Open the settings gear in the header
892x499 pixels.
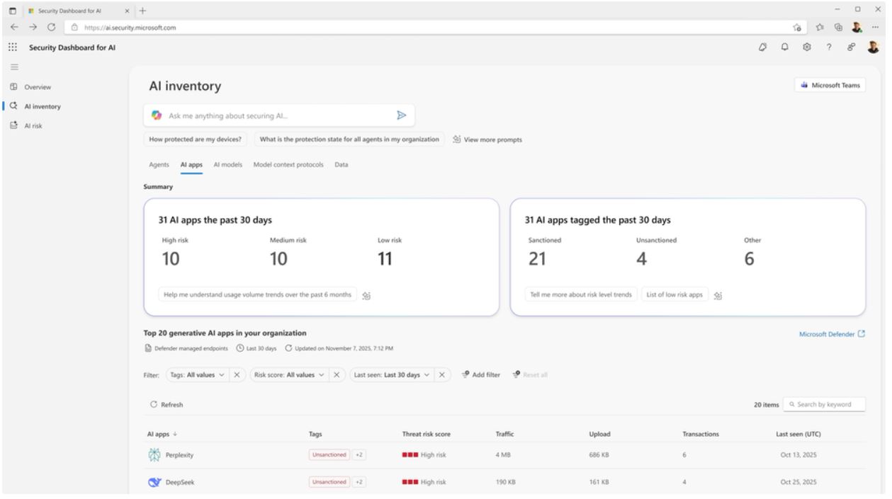tap(806, 47)
